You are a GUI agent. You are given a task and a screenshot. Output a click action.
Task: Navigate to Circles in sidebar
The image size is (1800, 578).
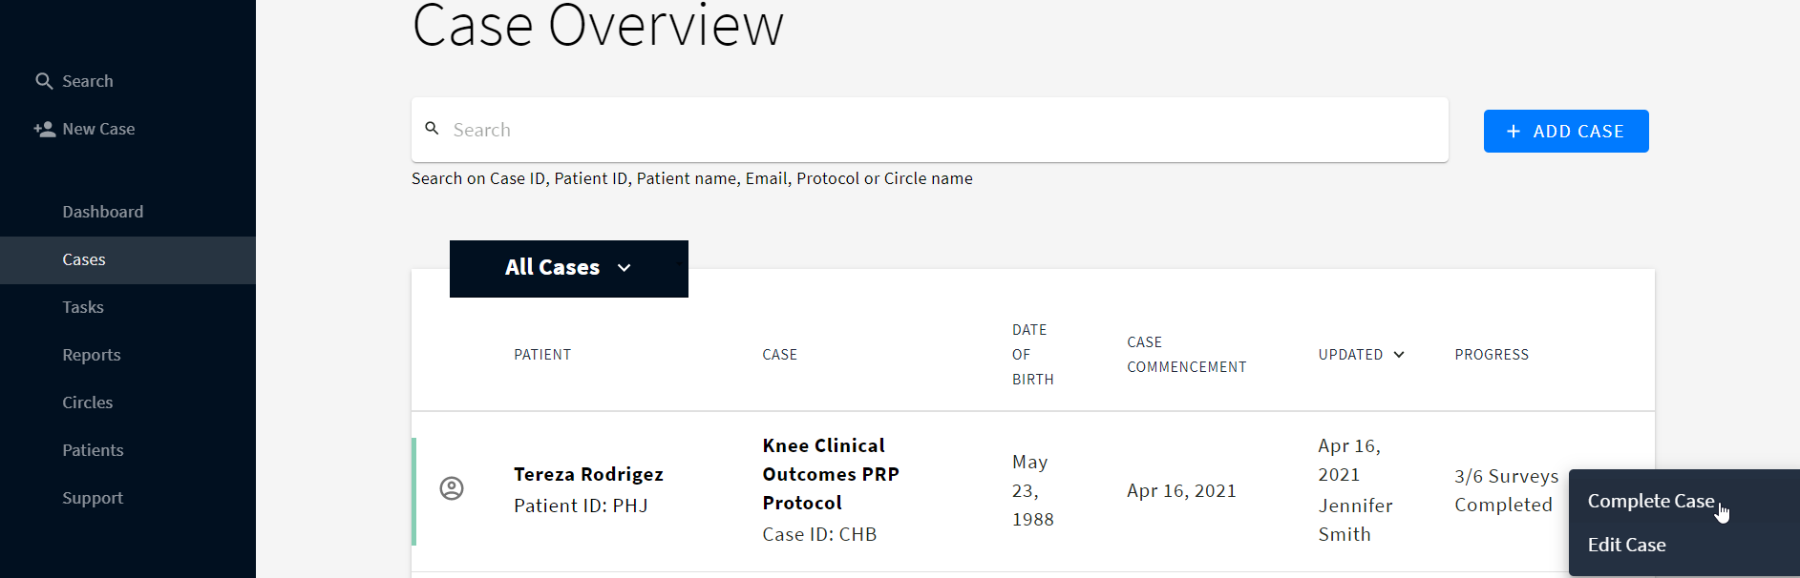click(88, 403)
